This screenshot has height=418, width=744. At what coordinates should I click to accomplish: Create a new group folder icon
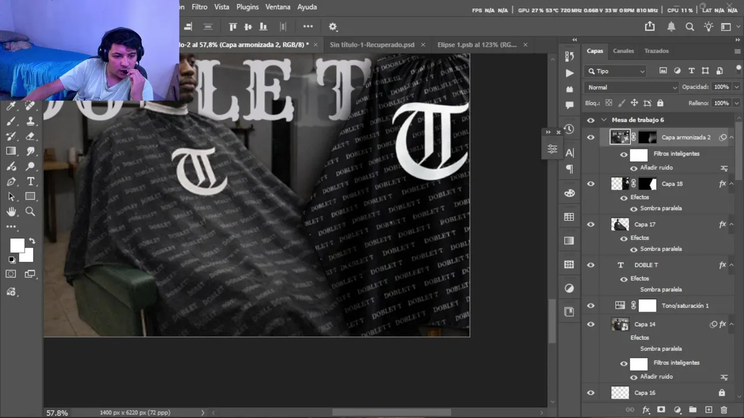click(x=693, y=410)
